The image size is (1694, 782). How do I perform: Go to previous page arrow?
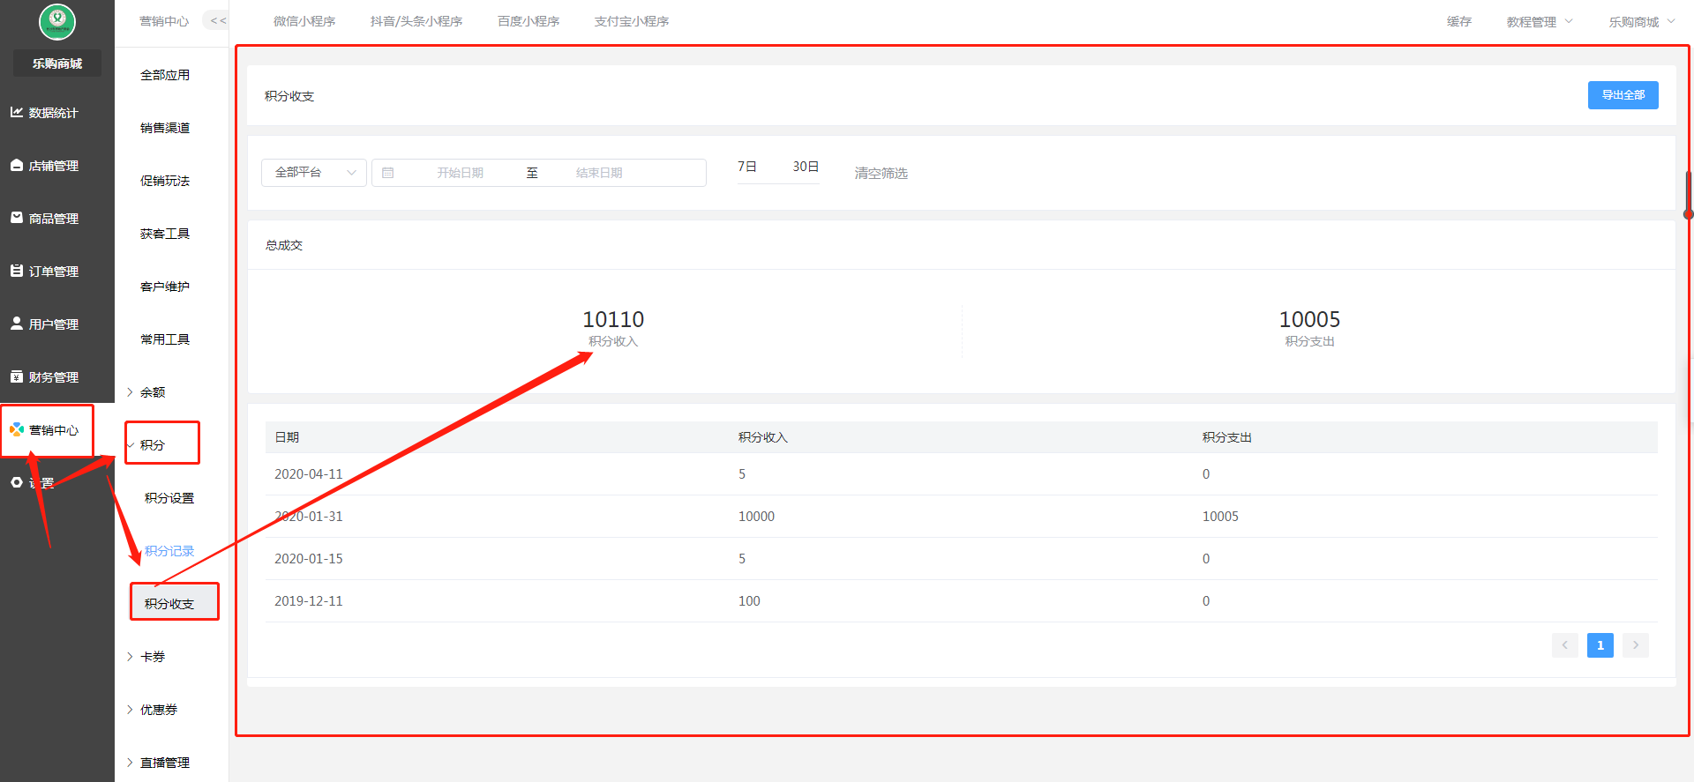(x=1565, y=645)
